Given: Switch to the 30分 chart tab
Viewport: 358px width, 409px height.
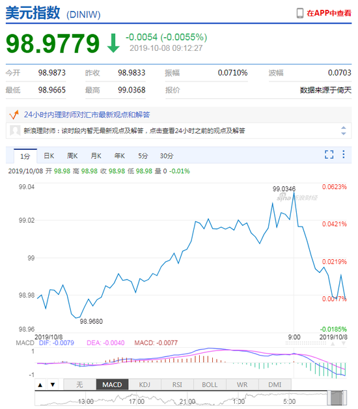Looking at the screenshot, I should click(167, 156).
